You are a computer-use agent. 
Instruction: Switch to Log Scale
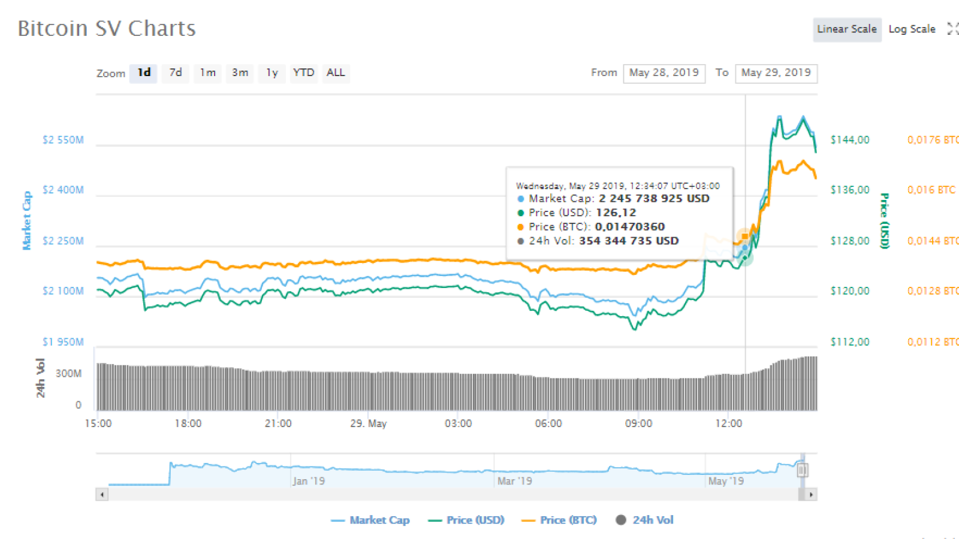(x=912, y=29)
